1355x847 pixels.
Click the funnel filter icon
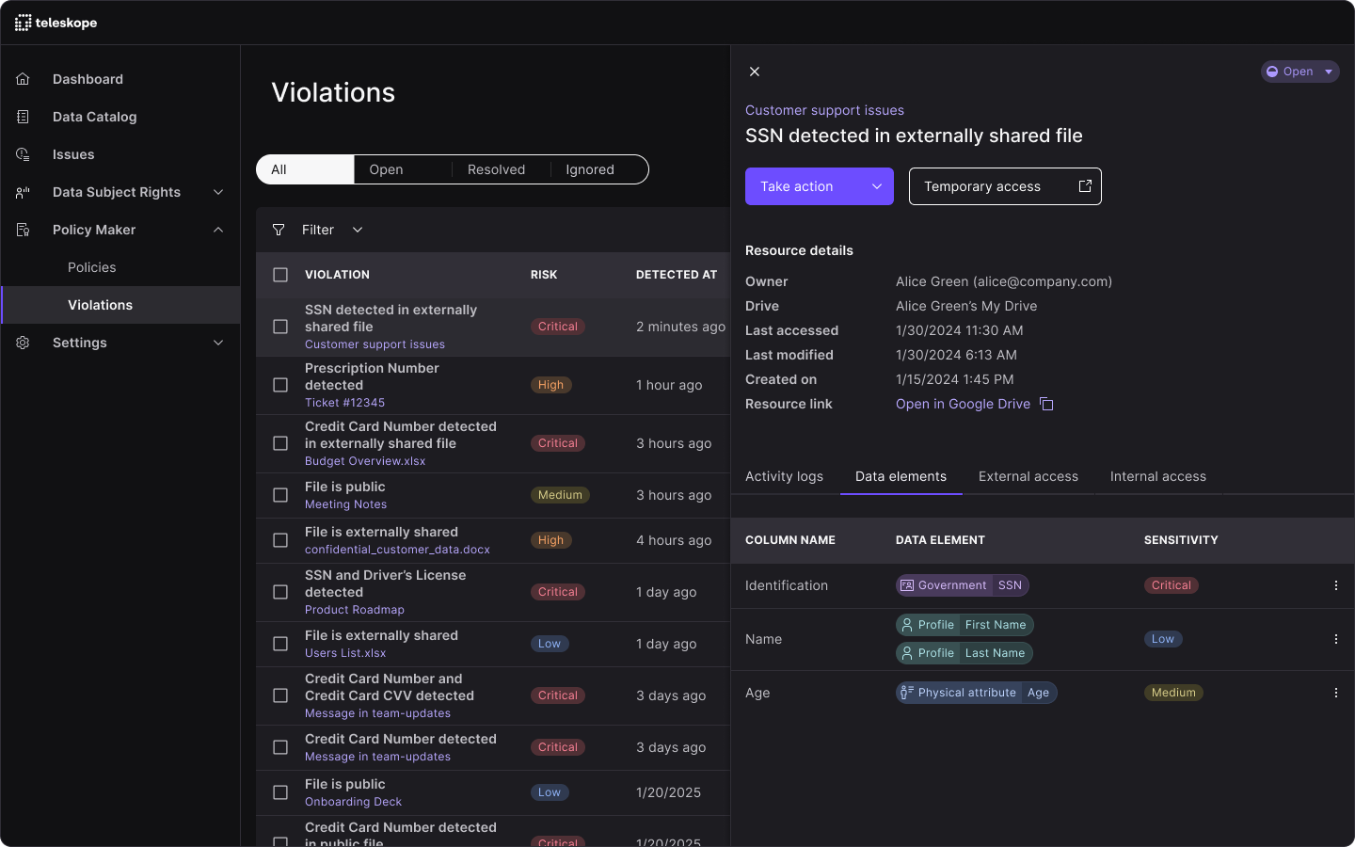coord(279,230)
